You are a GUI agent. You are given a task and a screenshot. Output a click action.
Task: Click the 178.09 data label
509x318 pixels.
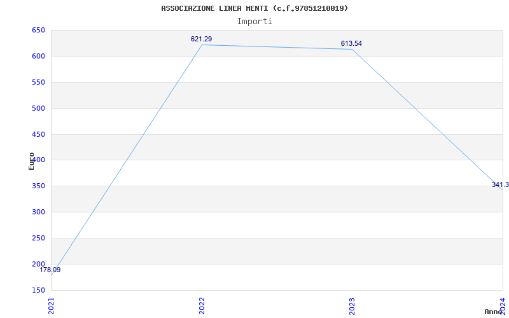click(50, 270)
